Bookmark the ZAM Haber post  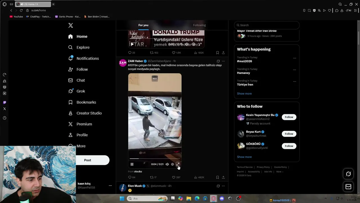pos(217,177)
